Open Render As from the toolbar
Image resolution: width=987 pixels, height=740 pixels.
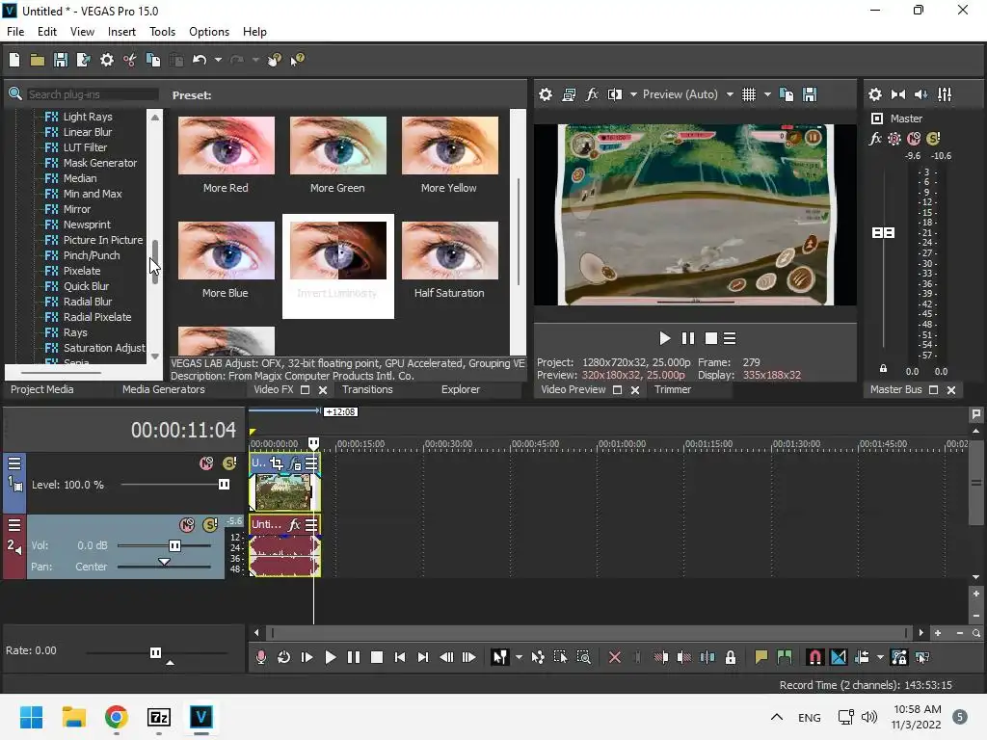click(83, 60)
